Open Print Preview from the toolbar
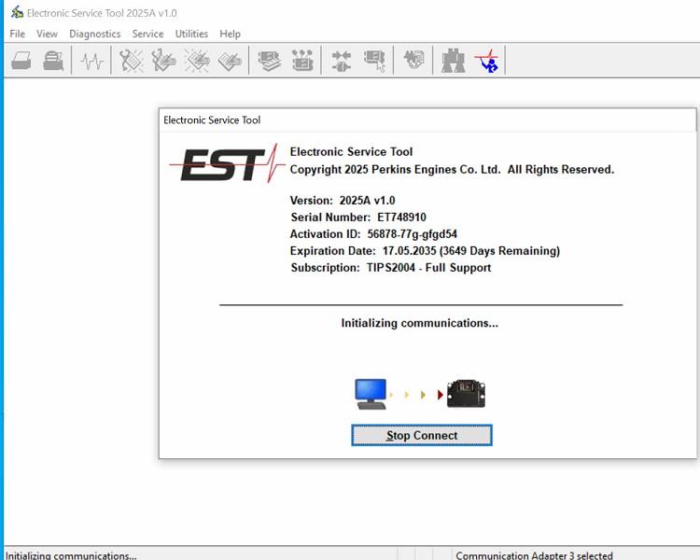 (54, 62)
